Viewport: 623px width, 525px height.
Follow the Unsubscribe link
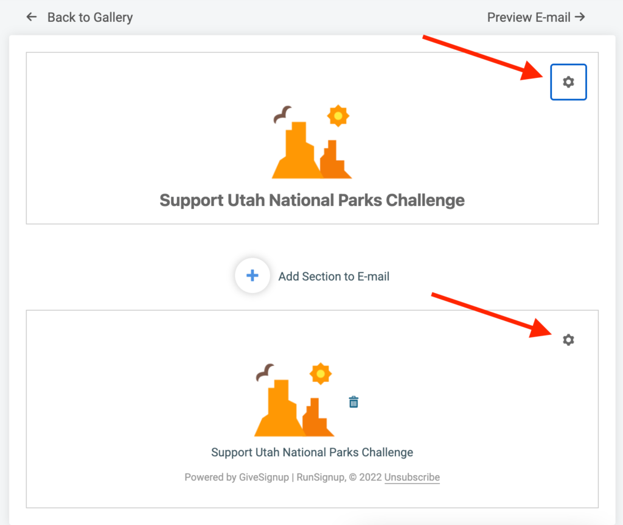[x=412, y=477]
